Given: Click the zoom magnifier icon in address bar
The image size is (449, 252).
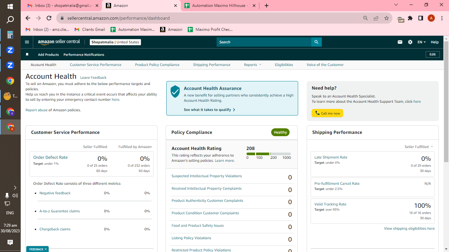Looking at the screenshot, I should [x=366, y=18].
